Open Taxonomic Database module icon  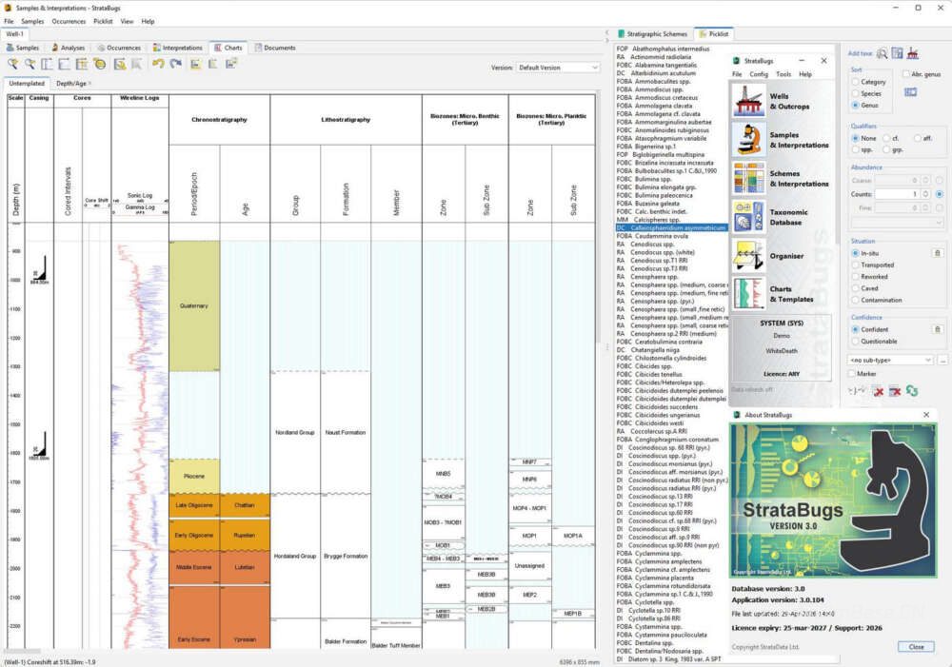point(748,217)
